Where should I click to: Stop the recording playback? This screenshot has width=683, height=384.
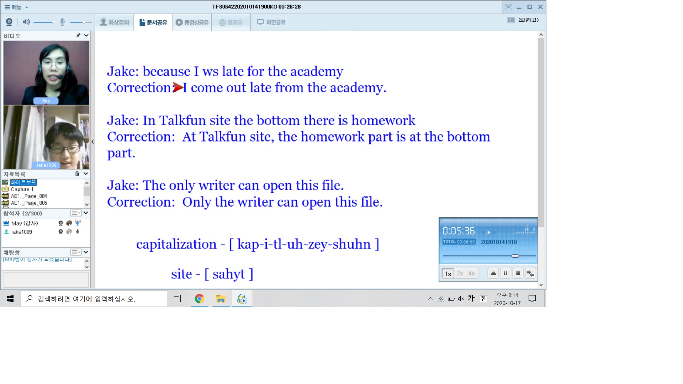[518, 273]
